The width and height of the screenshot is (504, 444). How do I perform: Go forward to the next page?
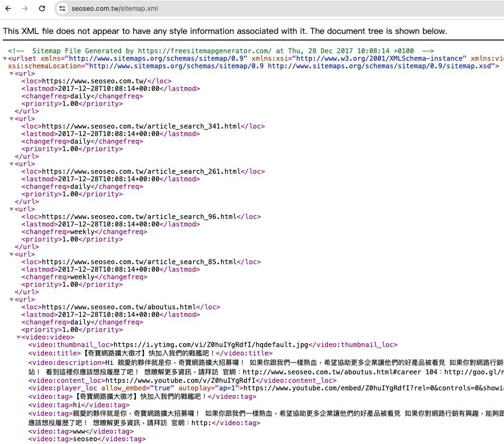pos(25,8)
